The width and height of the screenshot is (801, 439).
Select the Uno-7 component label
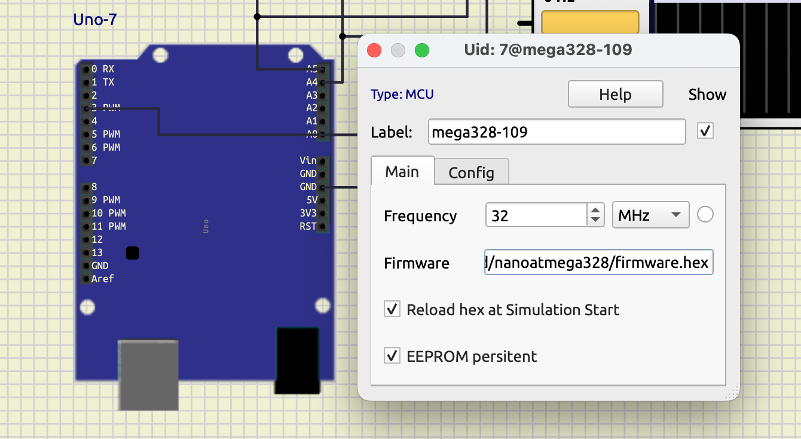pyautogui.click(x=95, y=20)
